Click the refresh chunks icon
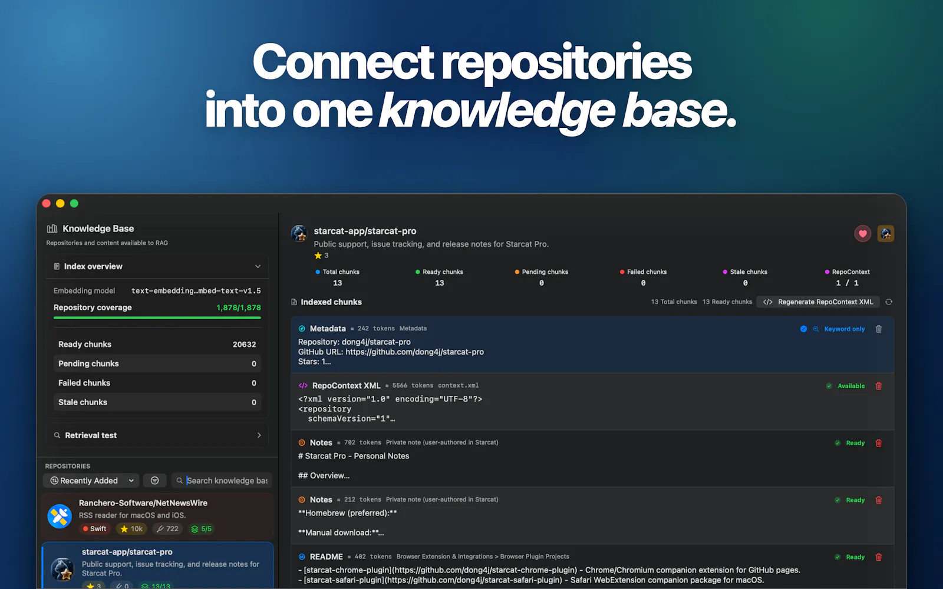Viewport: 943px width, 589px height. (889, 302)
